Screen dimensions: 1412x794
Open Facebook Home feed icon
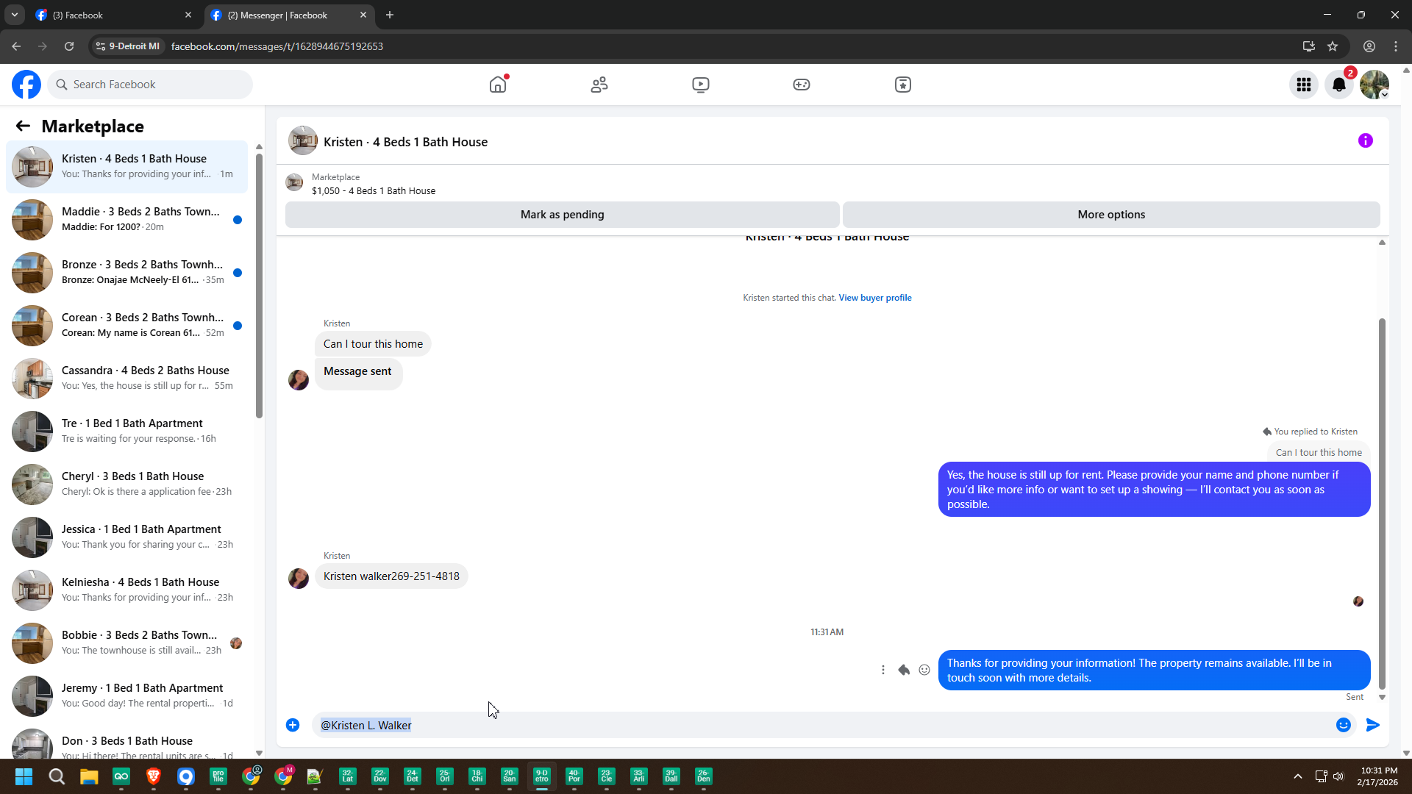[498, 85]
